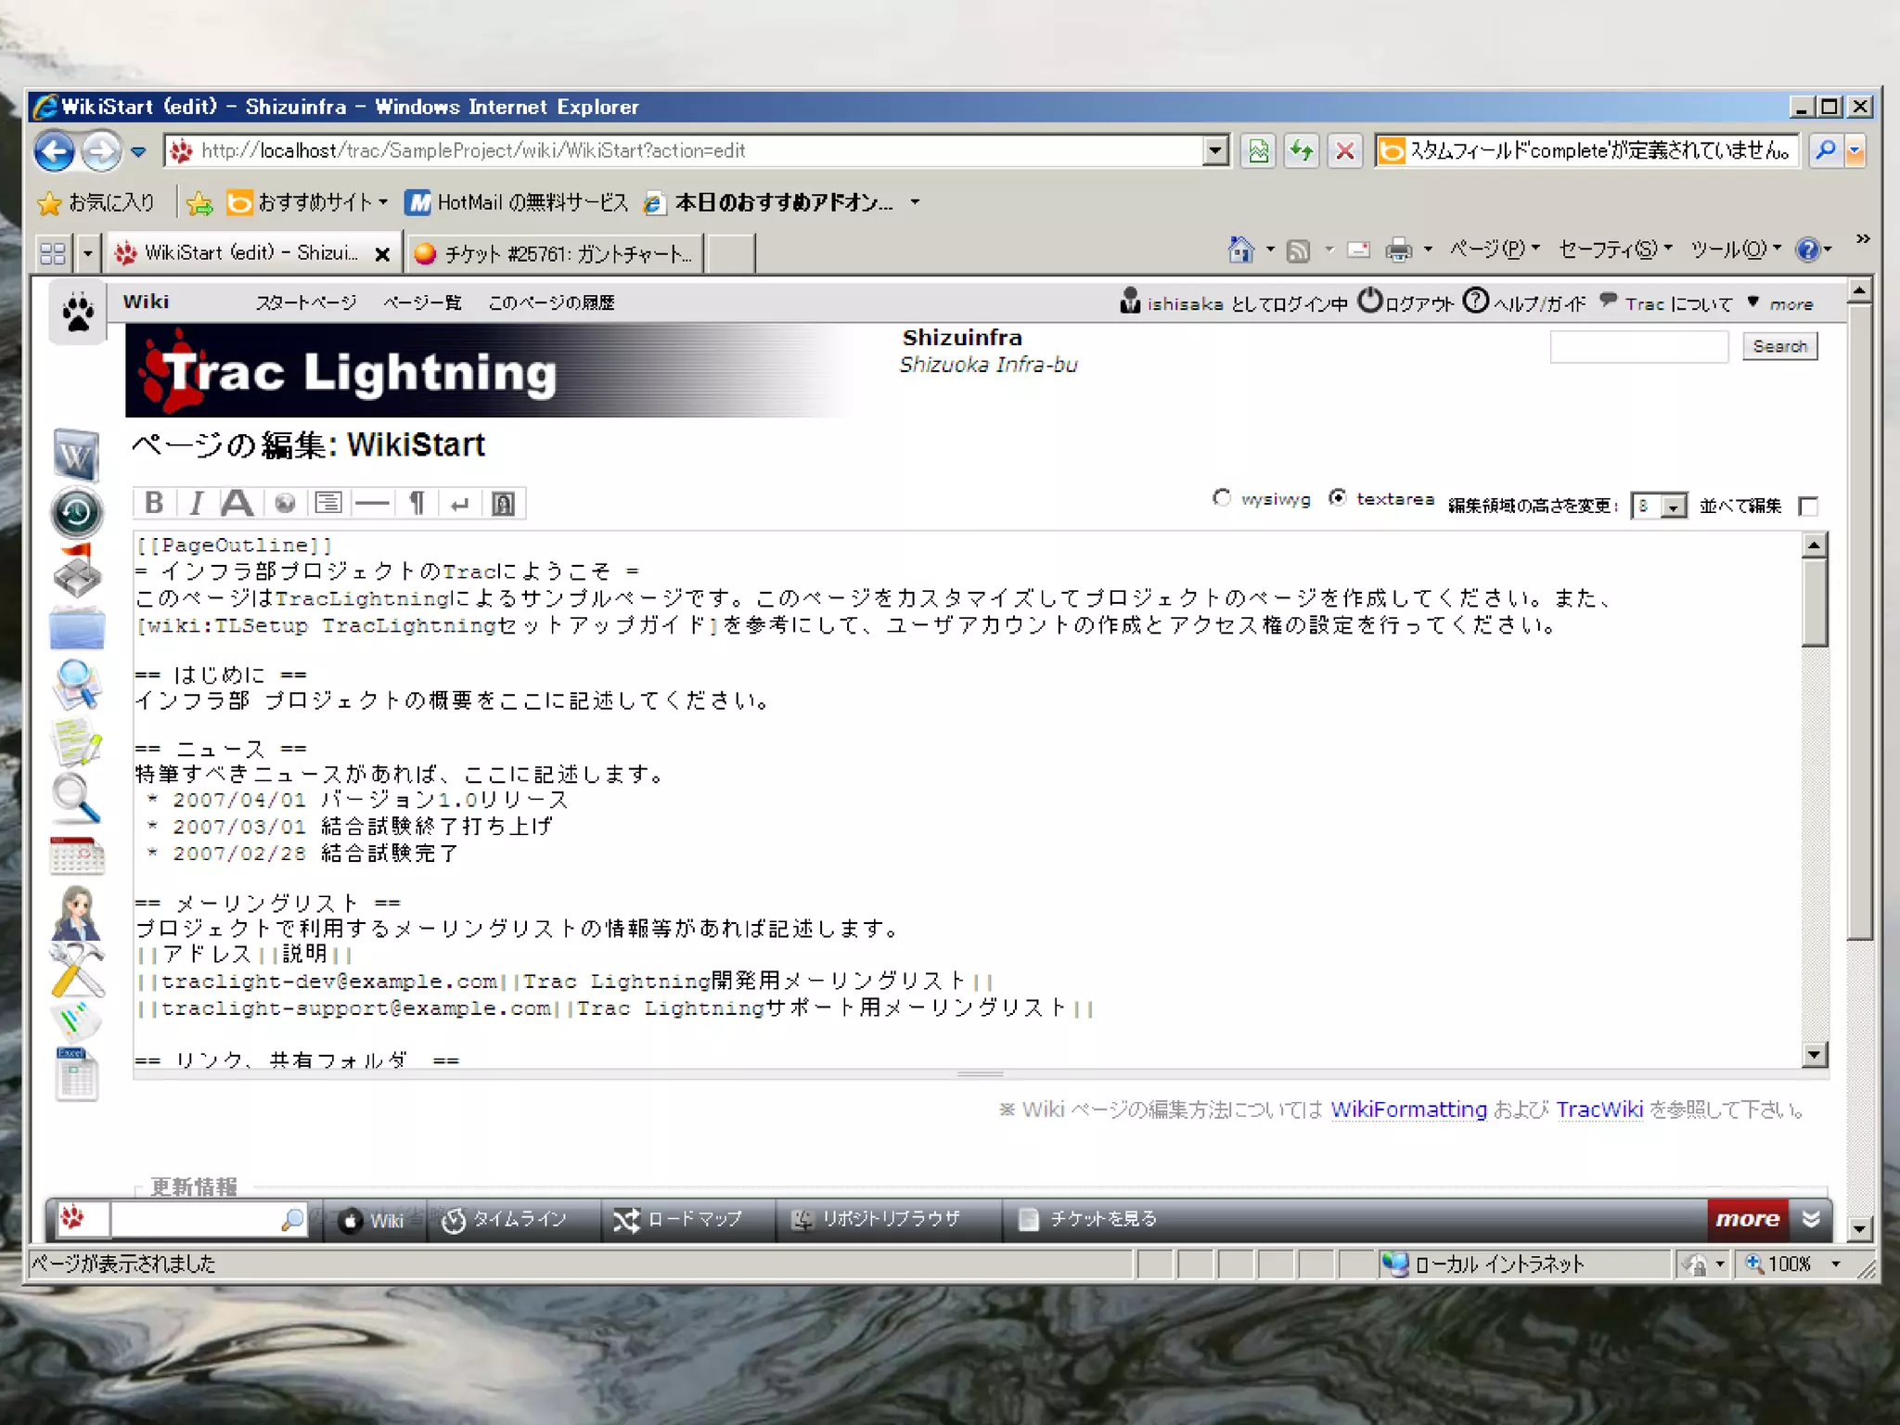Screen dimensions: 1900x1425
Task: Open the ページ一覧 wiki menu item
Action: point(422,303)
